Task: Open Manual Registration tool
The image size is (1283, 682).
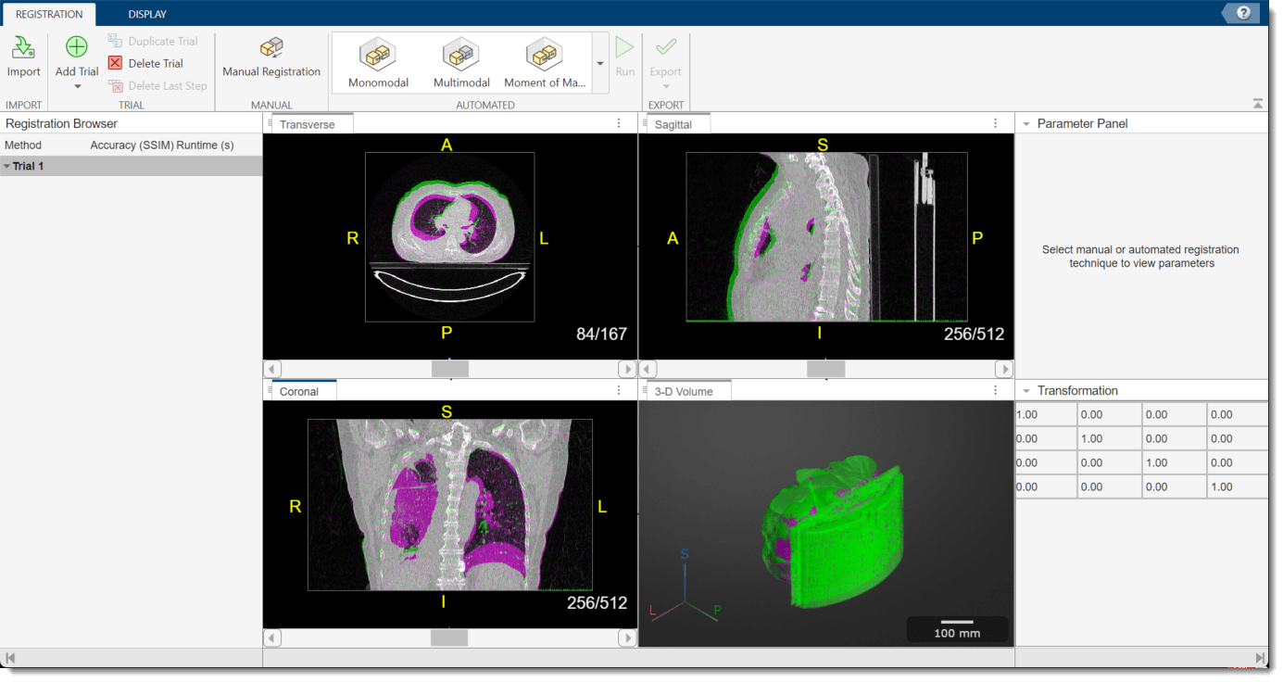Action: [271, 57]
